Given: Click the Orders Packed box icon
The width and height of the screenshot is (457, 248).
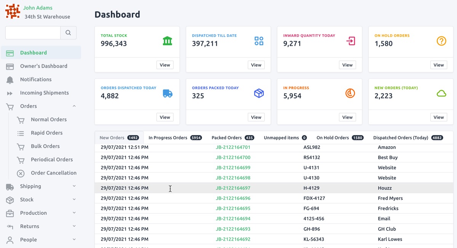Looking at the screenshot, I should pyautogui.click(x=259, y=93).
